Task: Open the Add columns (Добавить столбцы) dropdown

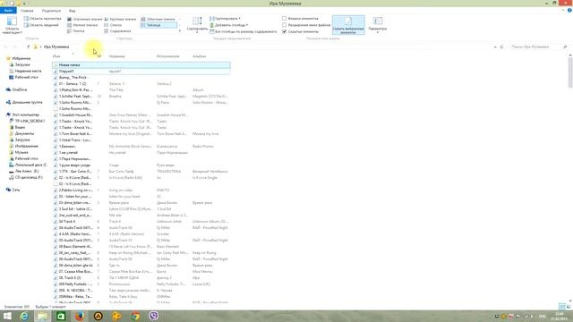Action: coord(229,25)
